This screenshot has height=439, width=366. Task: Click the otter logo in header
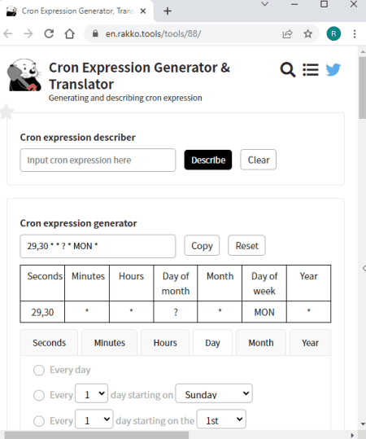[24, 75]
